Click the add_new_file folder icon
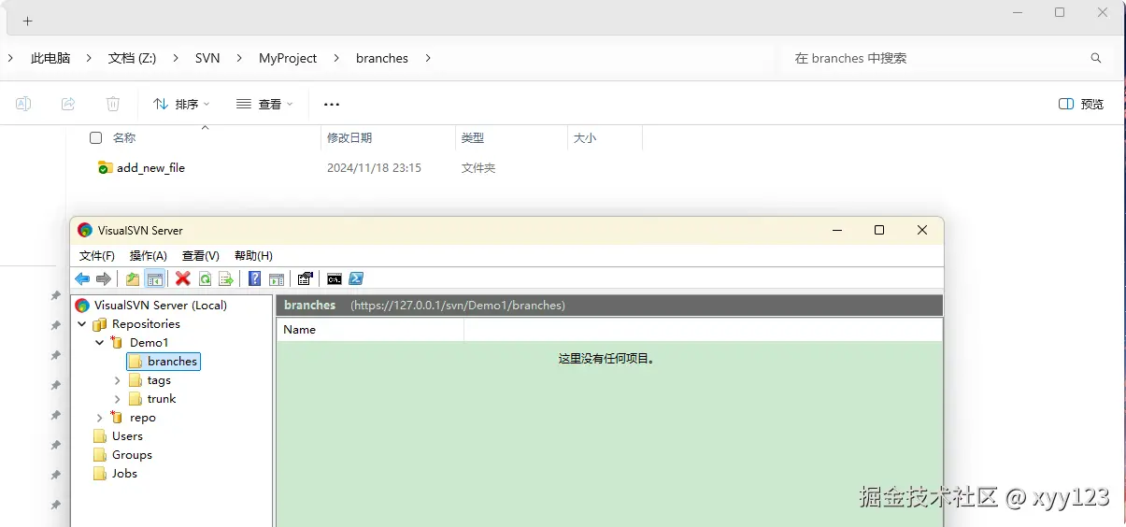Screen dimensions: 1126x527 pos(105,168)
